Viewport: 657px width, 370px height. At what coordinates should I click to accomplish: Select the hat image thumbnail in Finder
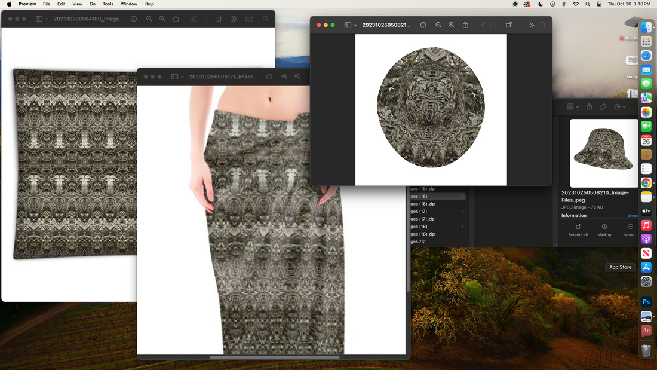point(604,153)
